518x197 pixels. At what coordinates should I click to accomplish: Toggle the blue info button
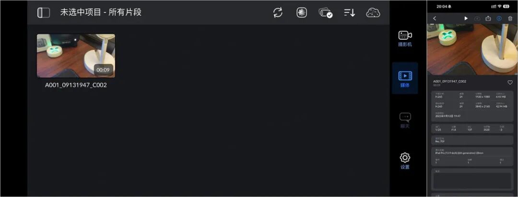[x=499, y=19]
